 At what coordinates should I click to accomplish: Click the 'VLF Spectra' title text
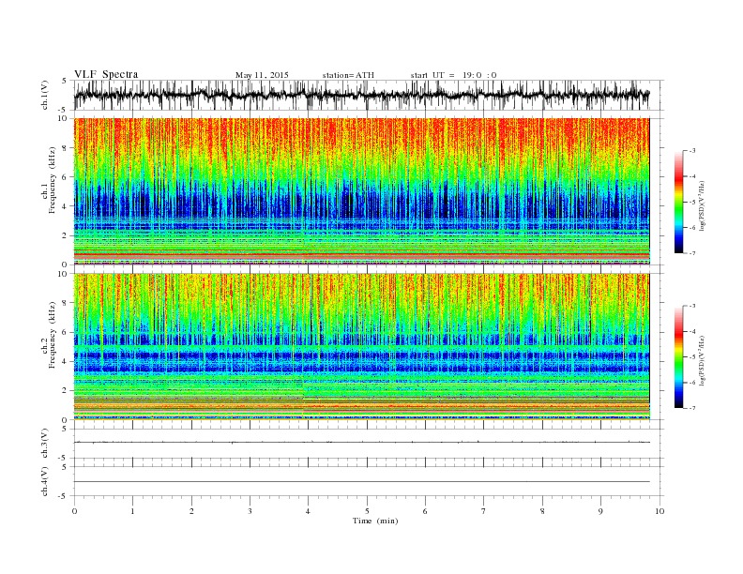click(x=106, y=74)
